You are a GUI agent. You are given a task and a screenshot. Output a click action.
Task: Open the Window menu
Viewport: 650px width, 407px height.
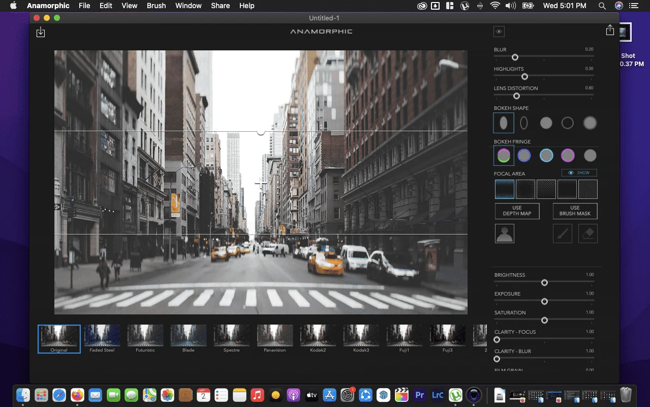(188, 6)
